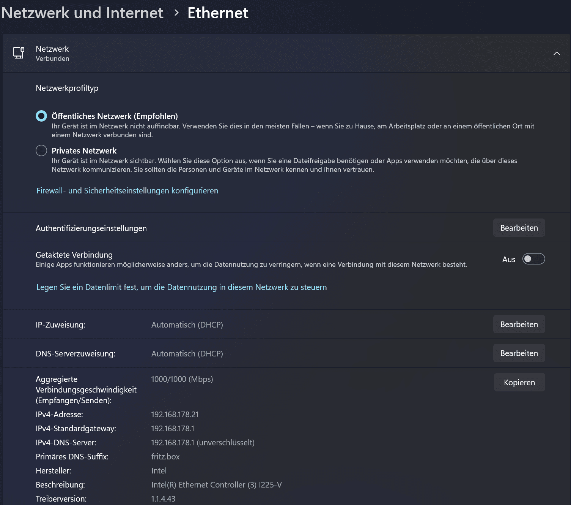571x505 pixels.
Task: Select the Öffentliches Netzwerk radio button
Action: tap(41, 116)
